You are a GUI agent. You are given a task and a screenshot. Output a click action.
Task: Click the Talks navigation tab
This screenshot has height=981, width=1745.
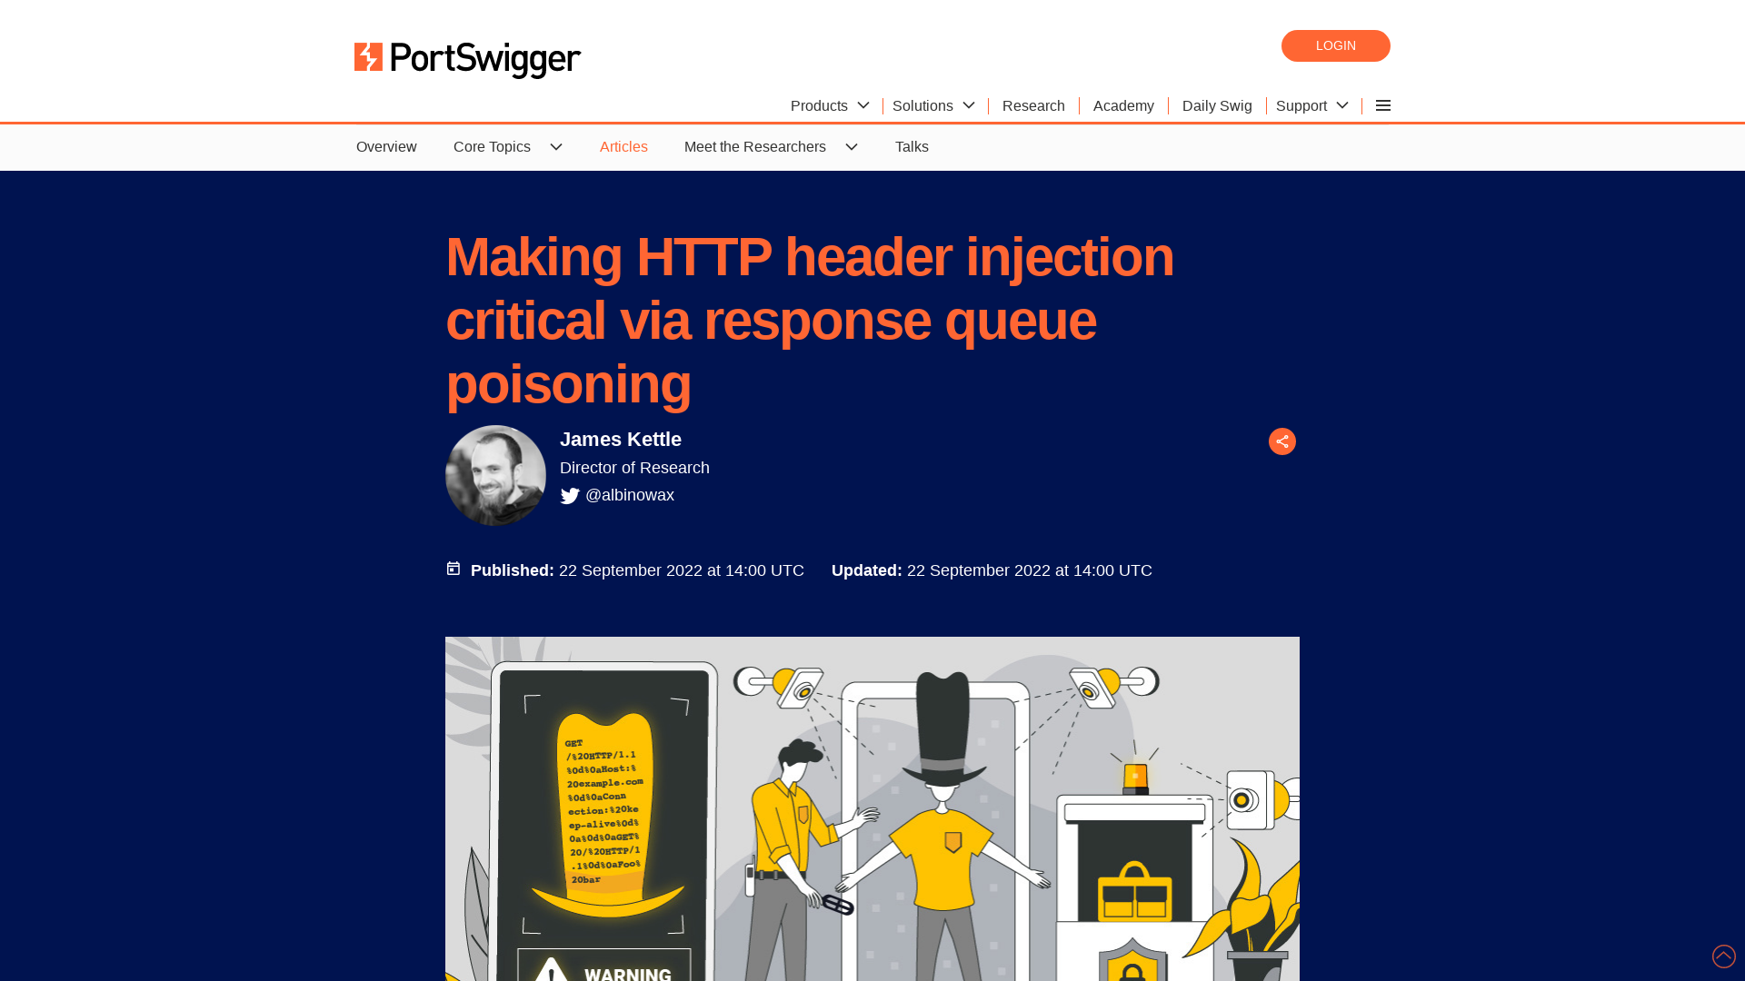[x=912, y=146]
